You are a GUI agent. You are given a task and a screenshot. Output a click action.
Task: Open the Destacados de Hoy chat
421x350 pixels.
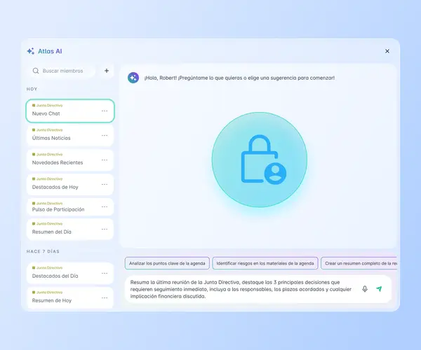[x=70, y=185]
